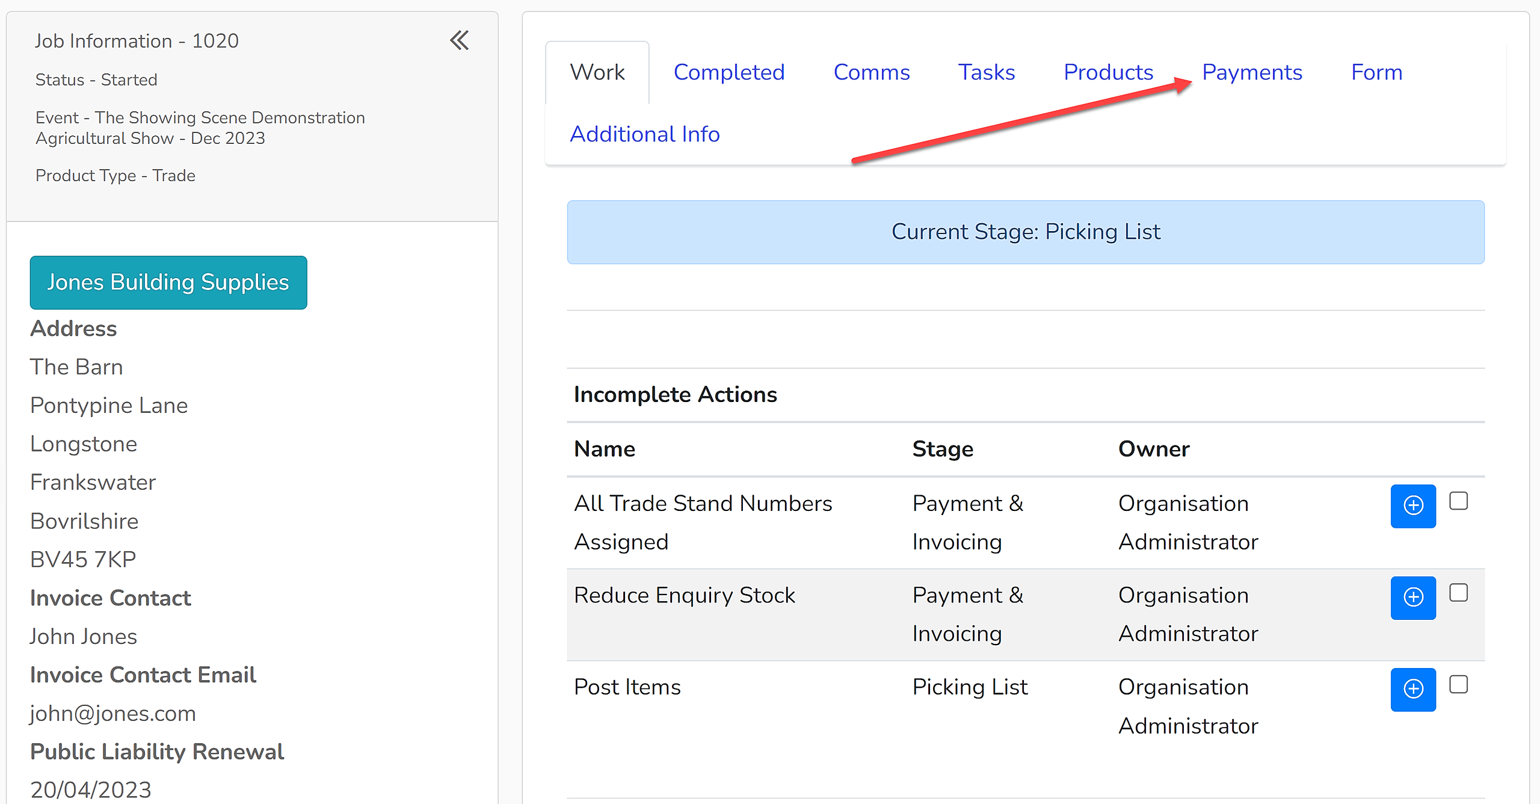Open the Additional Info tab
The height and width of the screenshot is (804, 1540).
(645, 134)
